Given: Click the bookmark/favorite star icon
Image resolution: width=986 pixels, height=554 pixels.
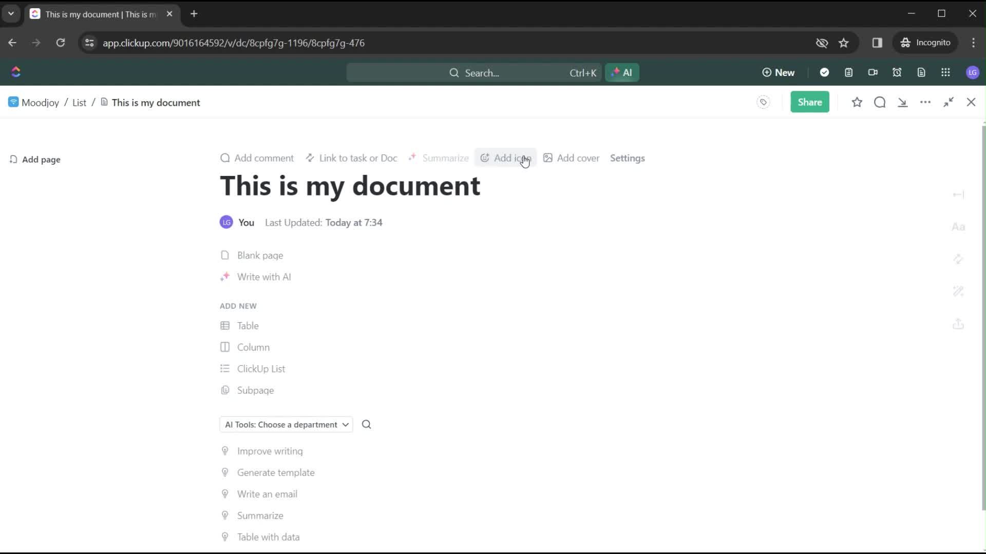Looking at the screenshot, I should (x=857, y=102).
